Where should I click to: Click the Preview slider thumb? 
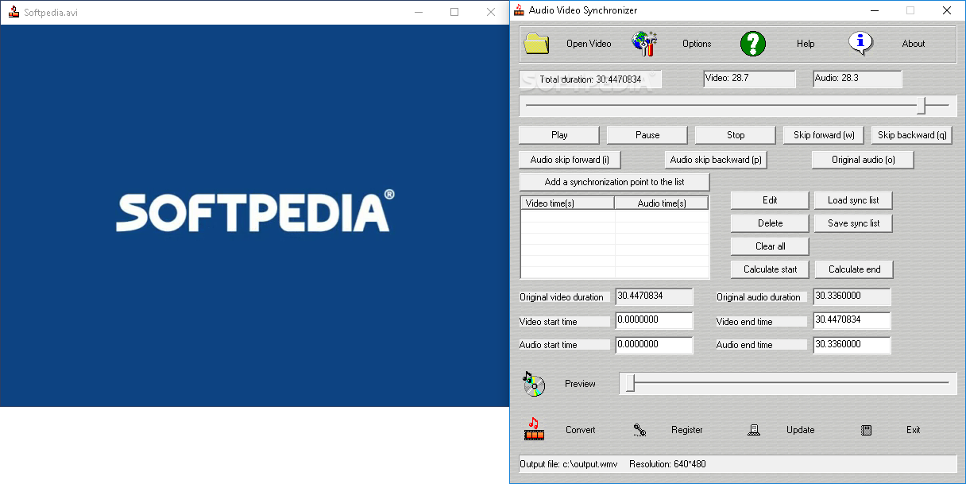coord(631,384)
